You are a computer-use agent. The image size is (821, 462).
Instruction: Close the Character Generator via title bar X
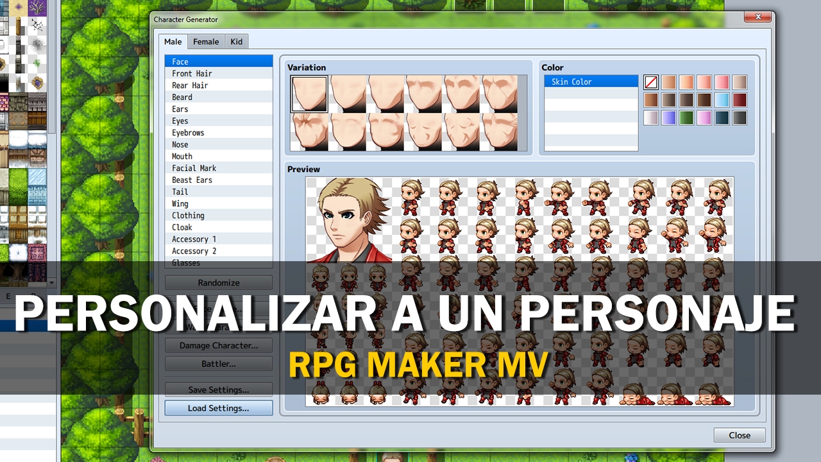pos(759,17)
